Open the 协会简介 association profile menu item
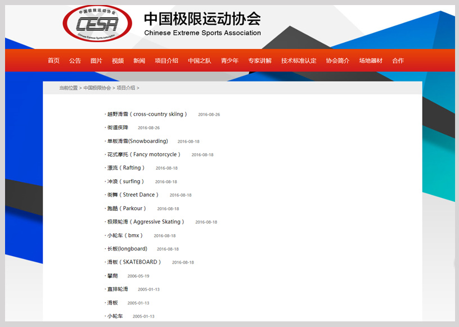459x327 pixels. (x=337, y=60)
